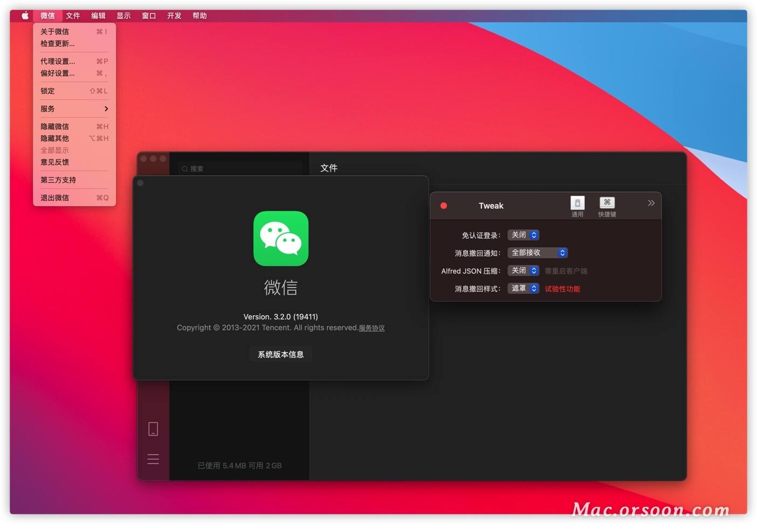Click the 试验性功能 red label

tap(562, 289)
